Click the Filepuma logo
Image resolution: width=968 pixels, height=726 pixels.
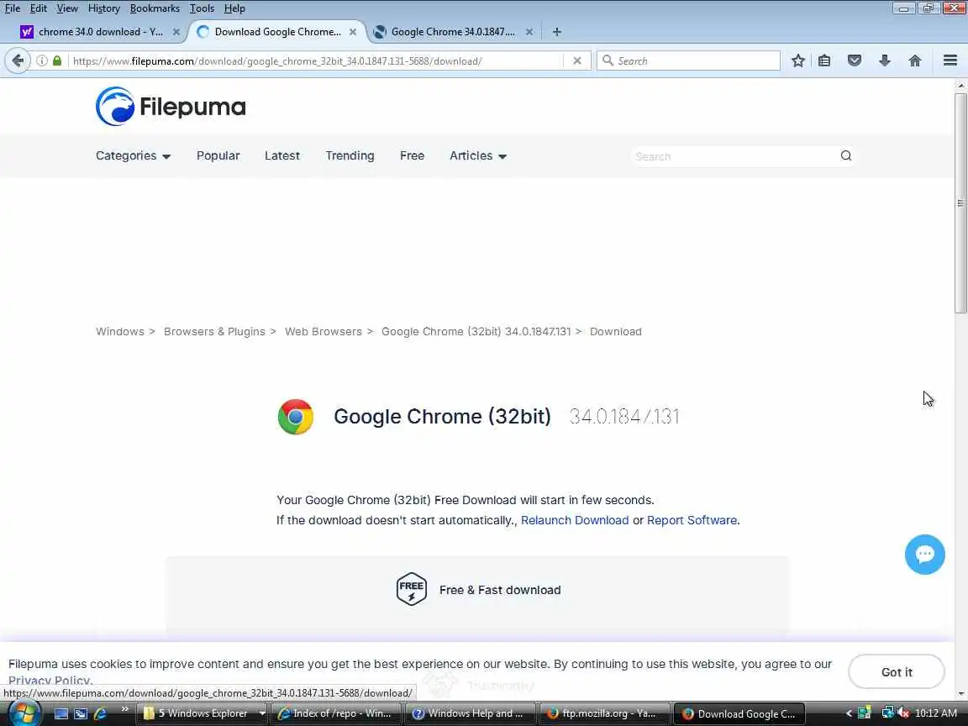(x=171, y=106)
